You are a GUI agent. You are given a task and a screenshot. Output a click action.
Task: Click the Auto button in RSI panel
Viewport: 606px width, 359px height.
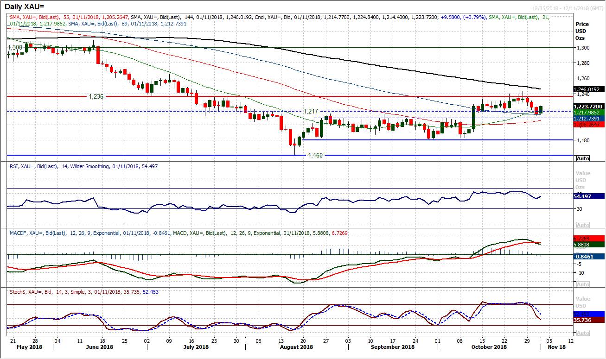click(x=582, y=225)
